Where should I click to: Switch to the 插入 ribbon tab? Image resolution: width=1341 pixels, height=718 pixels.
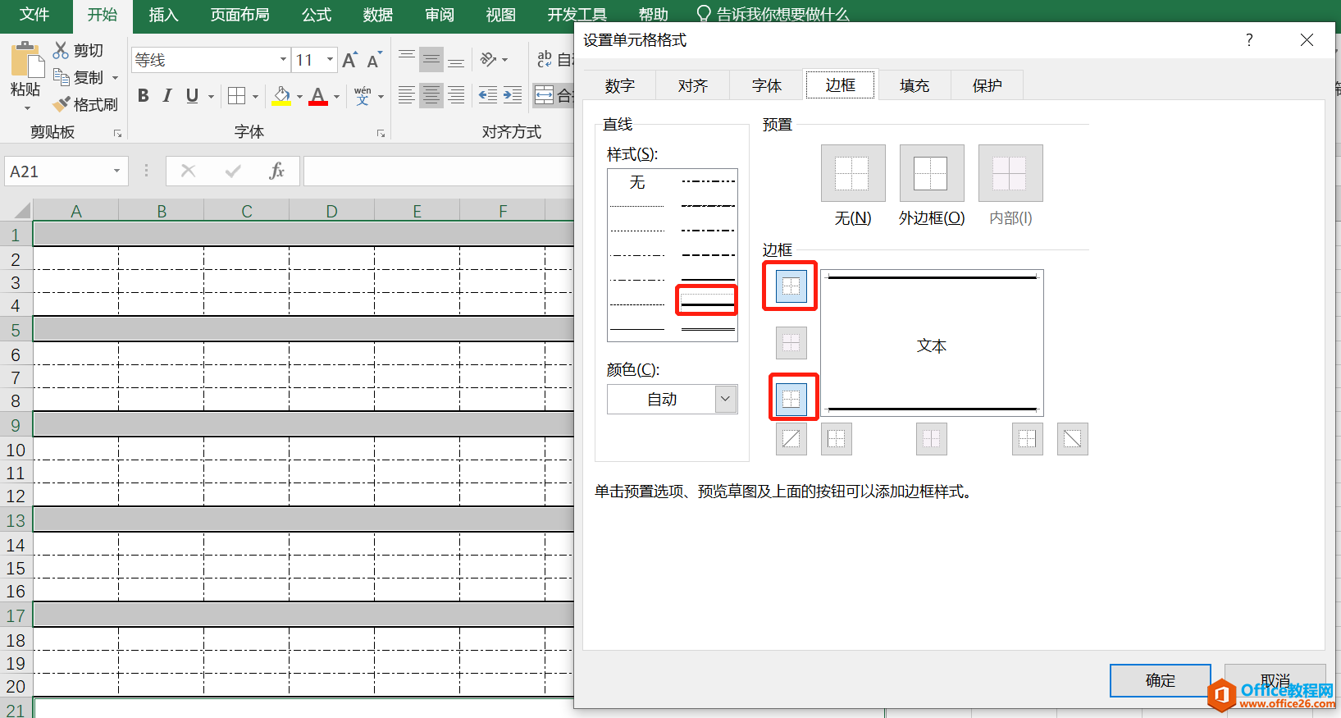tap(163, 15)
